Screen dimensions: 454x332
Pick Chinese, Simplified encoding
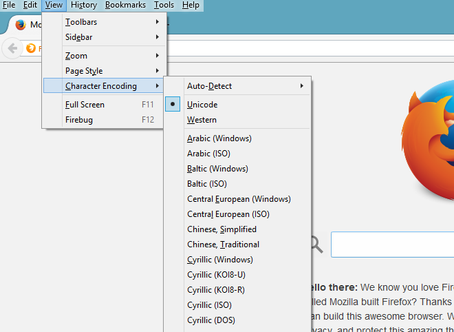(237, 229)
